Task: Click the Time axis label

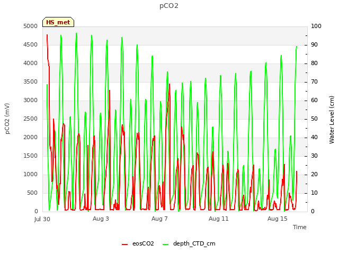Action: coord(300,227)
